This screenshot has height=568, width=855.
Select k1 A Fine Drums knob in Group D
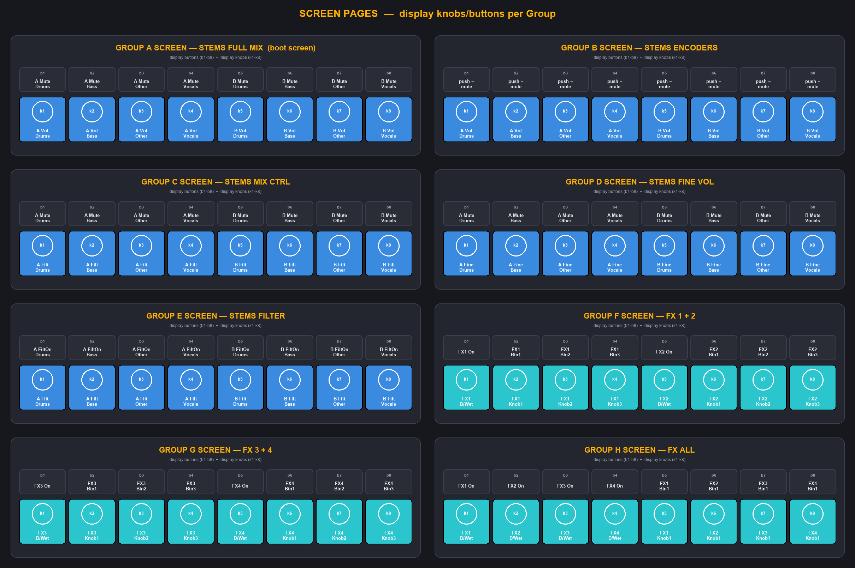466,253
